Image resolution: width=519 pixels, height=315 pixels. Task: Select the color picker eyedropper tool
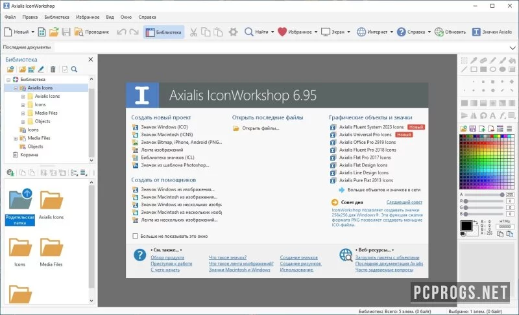tap(474, 60)
